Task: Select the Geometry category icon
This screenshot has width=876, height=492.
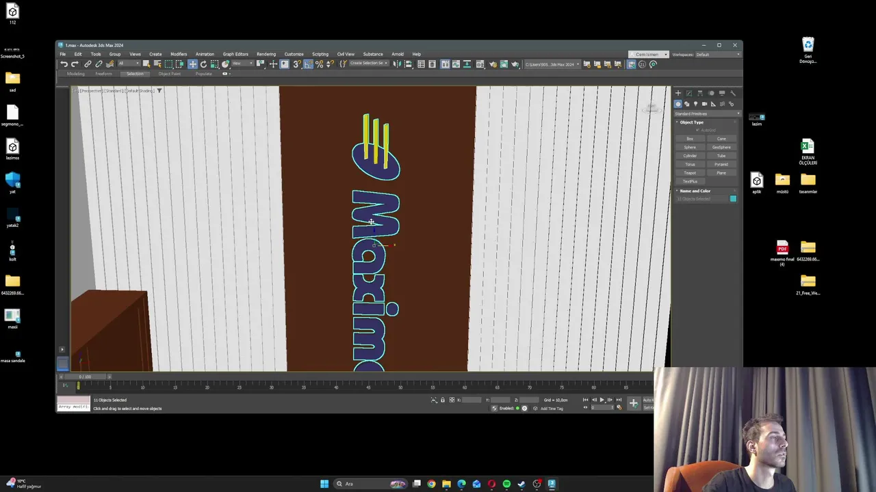Action: pyautogui.click(x=678, y=104)
